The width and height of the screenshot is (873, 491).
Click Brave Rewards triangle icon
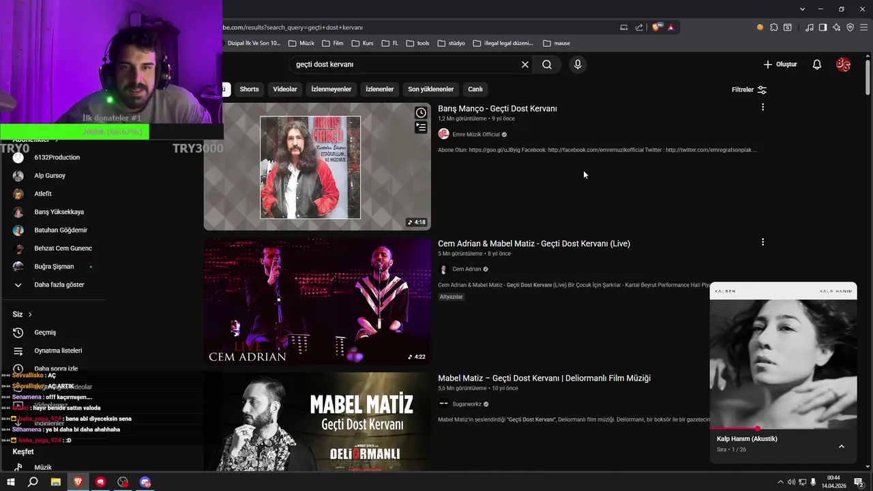click(670, 27)
